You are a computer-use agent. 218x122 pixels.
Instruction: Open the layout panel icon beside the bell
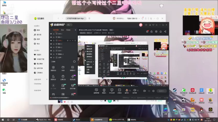click(x=156, y=31)
